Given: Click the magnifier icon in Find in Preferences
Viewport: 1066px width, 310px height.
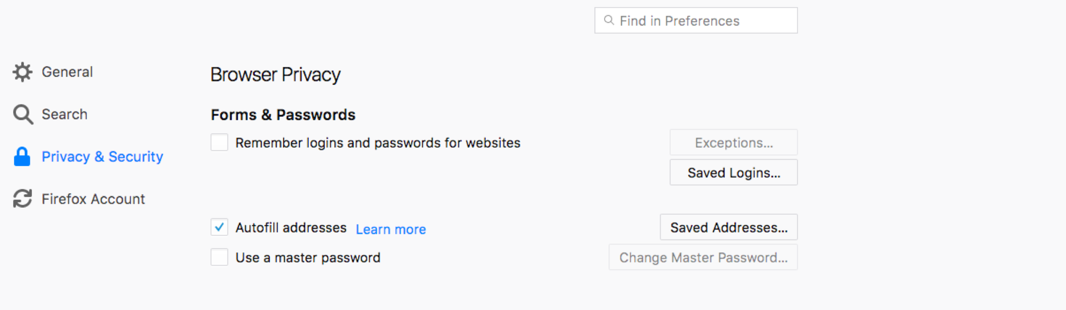Looking at the screenshot, I should [609, 20].
